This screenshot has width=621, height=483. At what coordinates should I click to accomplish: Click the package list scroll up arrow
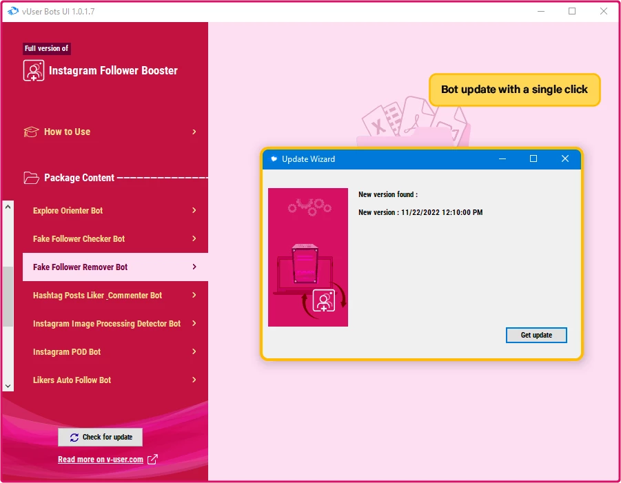(x=8, y=207)
